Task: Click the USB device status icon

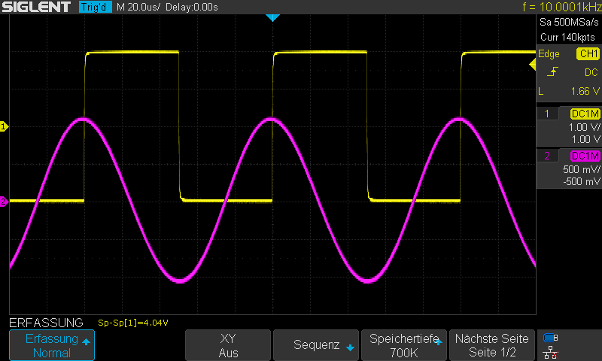Action: pyautogui.click(x=551, y=338)
